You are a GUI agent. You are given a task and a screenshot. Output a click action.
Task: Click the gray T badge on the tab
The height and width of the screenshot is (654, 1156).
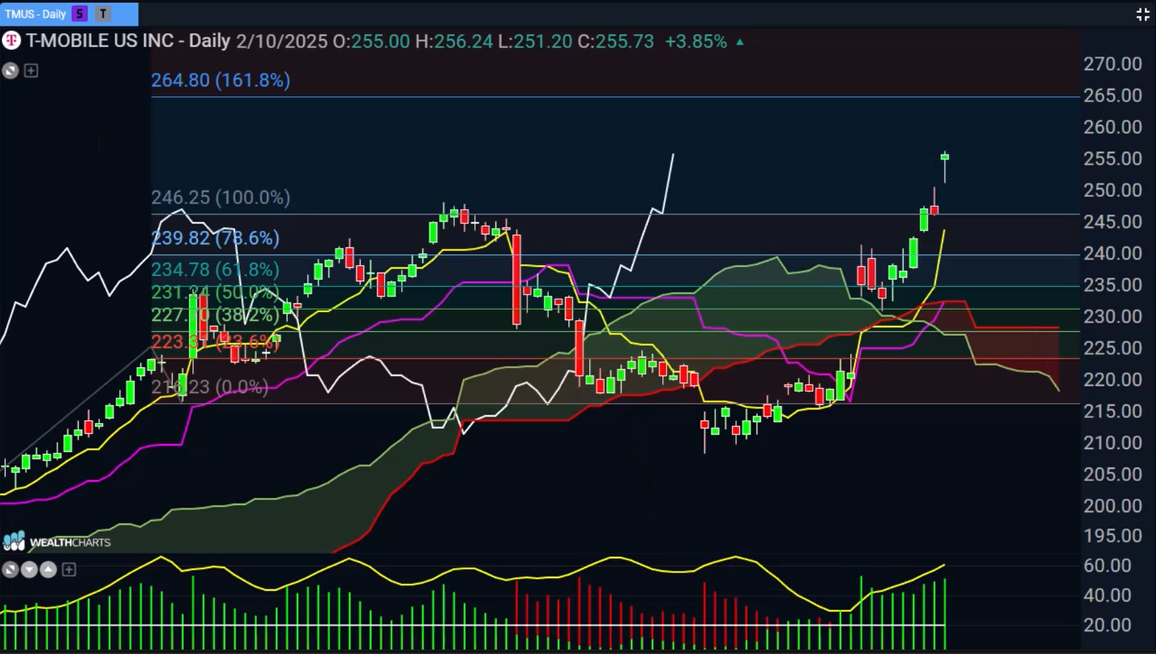point(103,13)
